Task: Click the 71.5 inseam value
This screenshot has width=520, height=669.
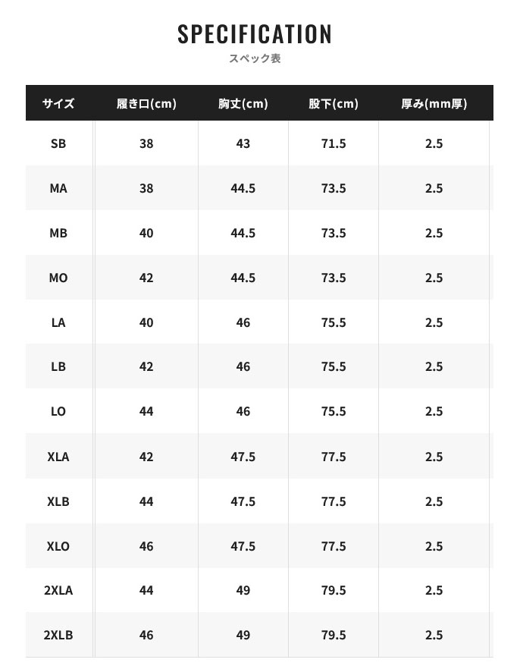Action: (x=334, y=143)
